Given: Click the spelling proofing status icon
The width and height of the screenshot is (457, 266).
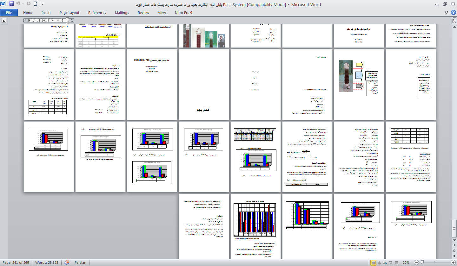Looking at the screenshot, I should 67,263.
